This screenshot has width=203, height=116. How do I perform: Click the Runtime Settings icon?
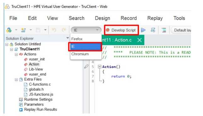click(x=21, y=100)
